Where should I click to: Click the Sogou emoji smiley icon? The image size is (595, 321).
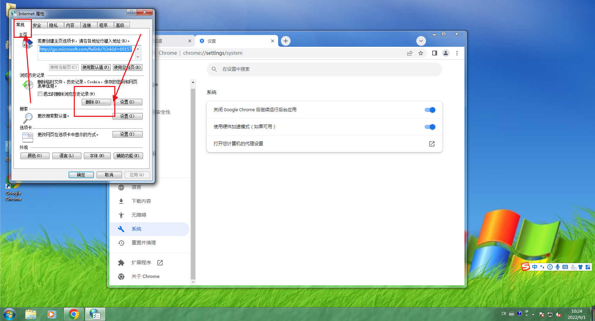pyautogui.click(x=550, y=267)
